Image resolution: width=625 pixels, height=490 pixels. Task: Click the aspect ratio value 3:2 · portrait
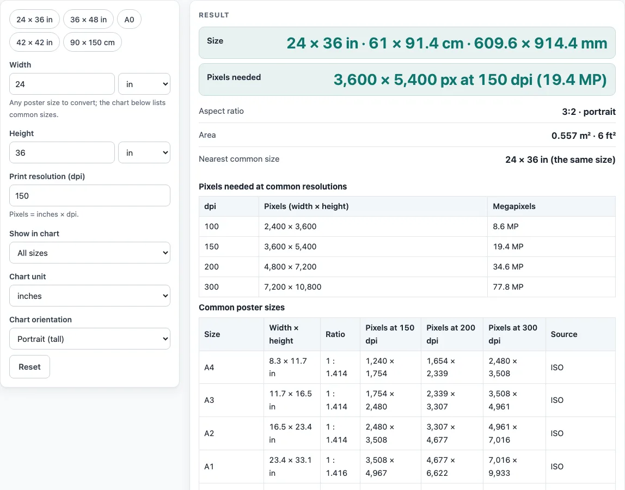[589, 112]
